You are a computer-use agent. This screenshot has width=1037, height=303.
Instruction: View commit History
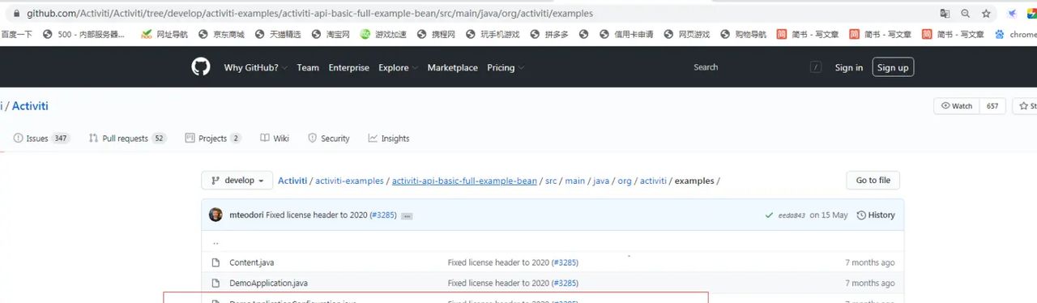point(876,215)
